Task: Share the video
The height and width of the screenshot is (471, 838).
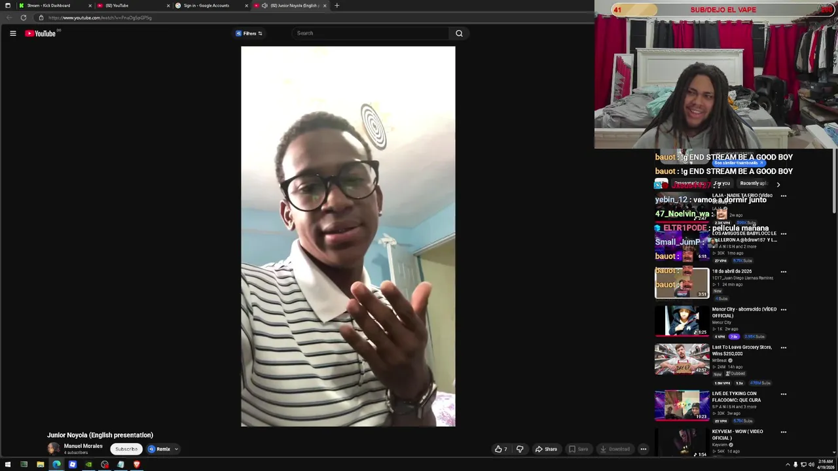Action: (x=546, y=449)
